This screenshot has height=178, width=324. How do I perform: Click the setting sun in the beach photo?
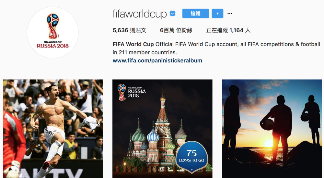269,143
